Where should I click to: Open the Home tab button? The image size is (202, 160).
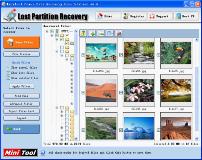click(x=108, y=16)
